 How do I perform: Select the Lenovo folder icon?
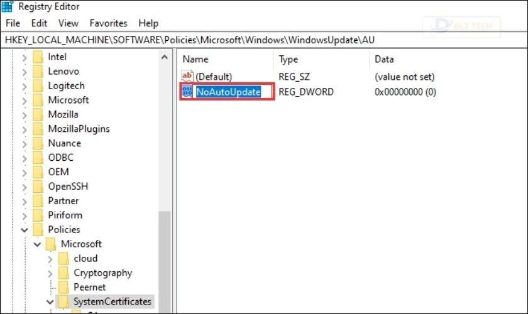(38, 71)
